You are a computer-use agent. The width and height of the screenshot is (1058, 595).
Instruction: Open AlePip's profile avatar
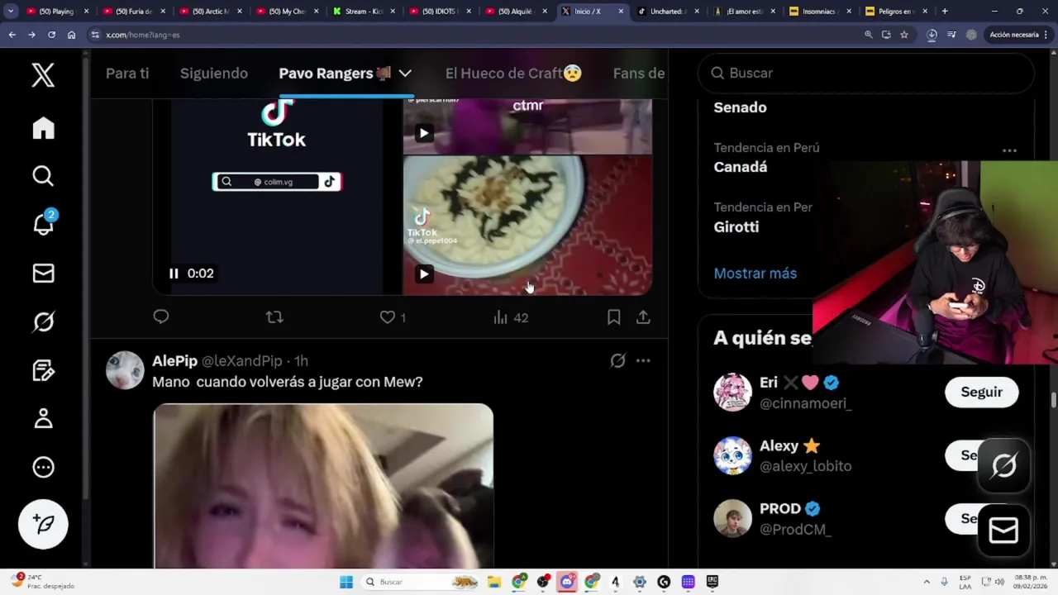click(x=125, y=370)
